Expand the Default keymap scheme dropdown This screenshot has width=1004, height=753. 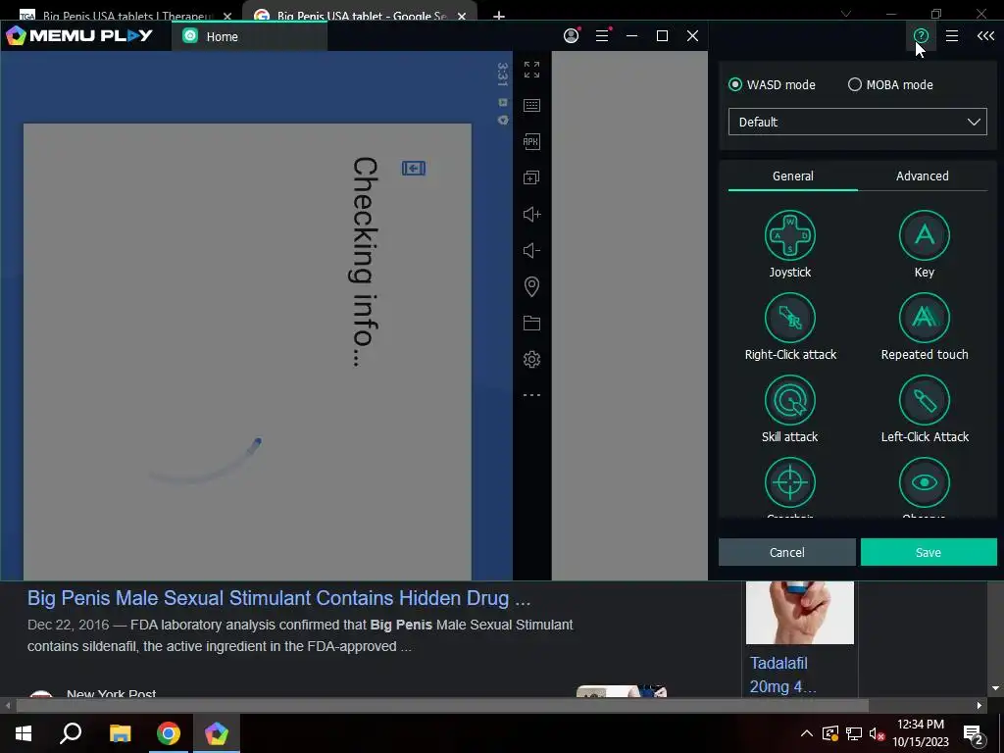coord(857,122)
